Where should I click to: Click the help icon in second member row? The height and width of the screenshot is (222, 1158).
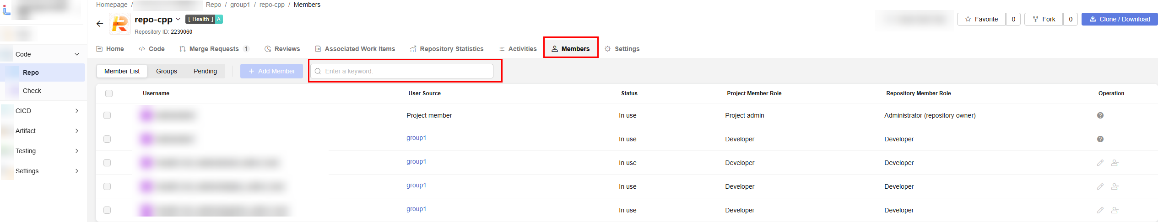point(1100,139)
